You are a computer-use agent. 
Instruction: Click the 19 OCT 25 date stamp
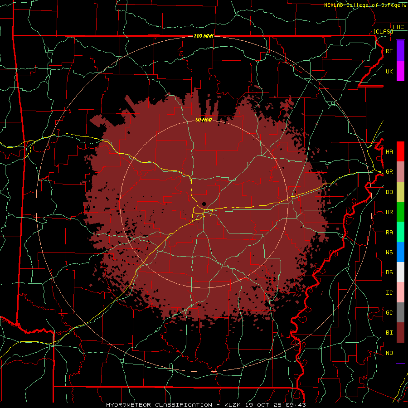[x=264, y=405]
